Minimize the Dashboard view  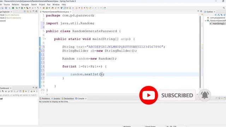34,87
